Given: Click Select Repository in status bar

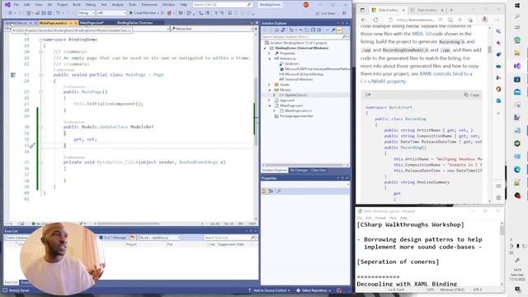Looking at the screenshot, I should pos(313,290).
